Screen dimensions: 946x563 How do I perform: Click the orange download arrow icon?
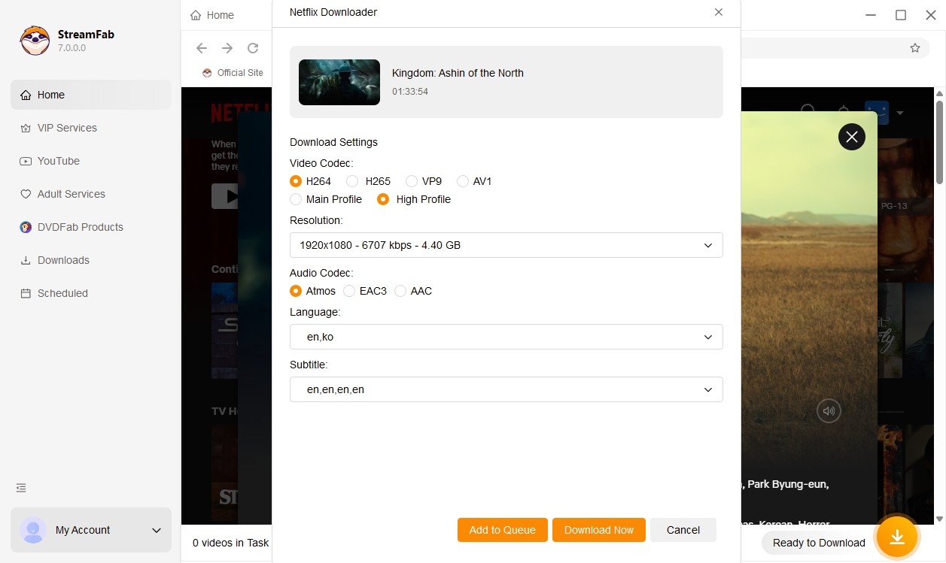coord(896,537)
